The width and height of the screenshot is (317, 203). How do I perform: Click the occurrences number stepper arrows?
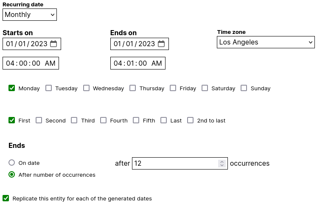tap(222, 164)
